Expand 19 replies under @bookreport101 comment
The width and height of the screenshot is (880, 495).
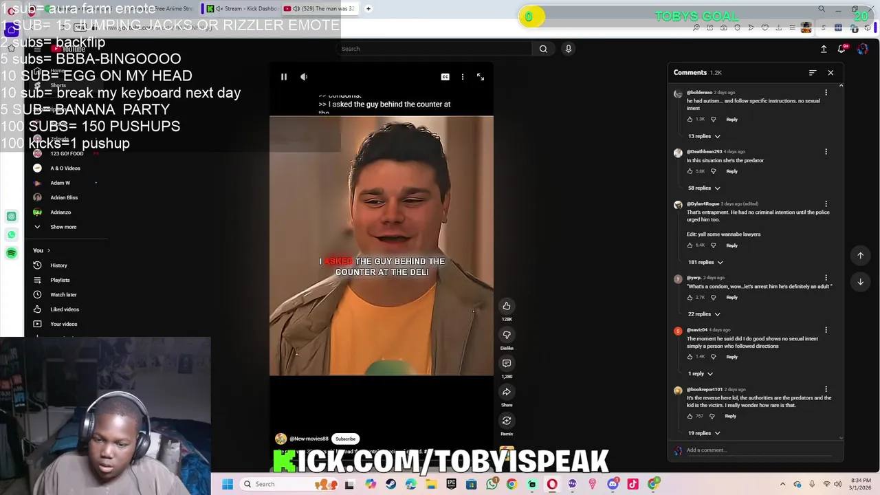coord(704,433)
